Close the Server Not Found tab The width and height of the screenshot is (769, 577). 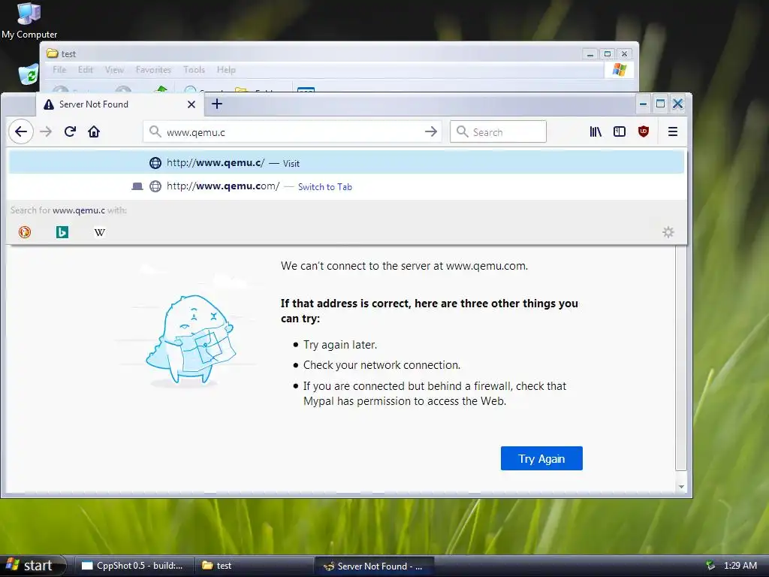tap(191, 104)
